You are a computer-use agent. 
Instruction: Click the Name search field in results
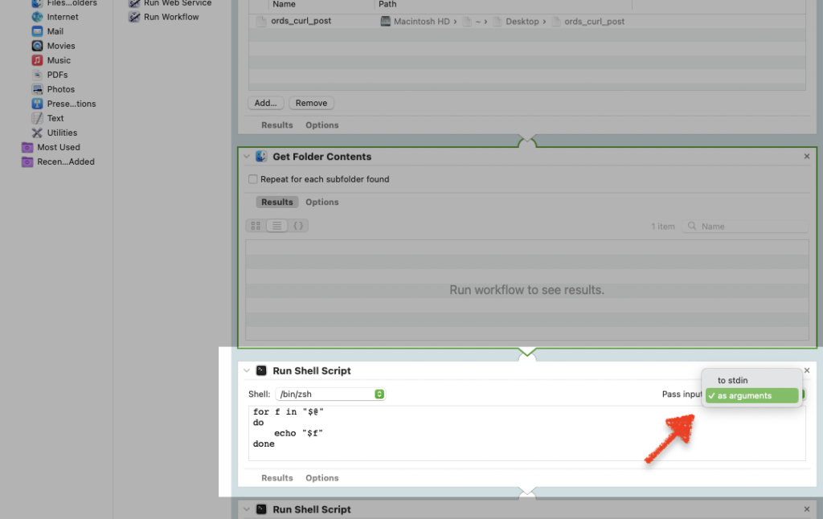745,226
